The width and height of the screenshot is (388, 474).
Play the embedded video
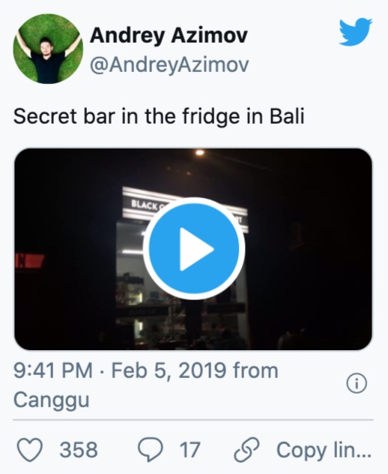click(194, 248)
